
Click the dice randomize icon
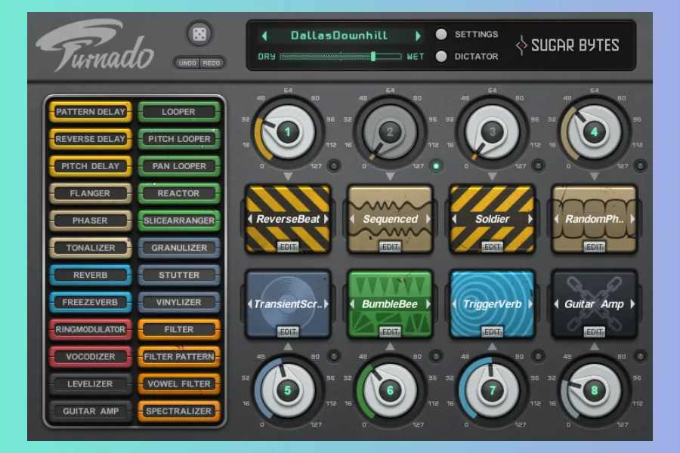199,35
